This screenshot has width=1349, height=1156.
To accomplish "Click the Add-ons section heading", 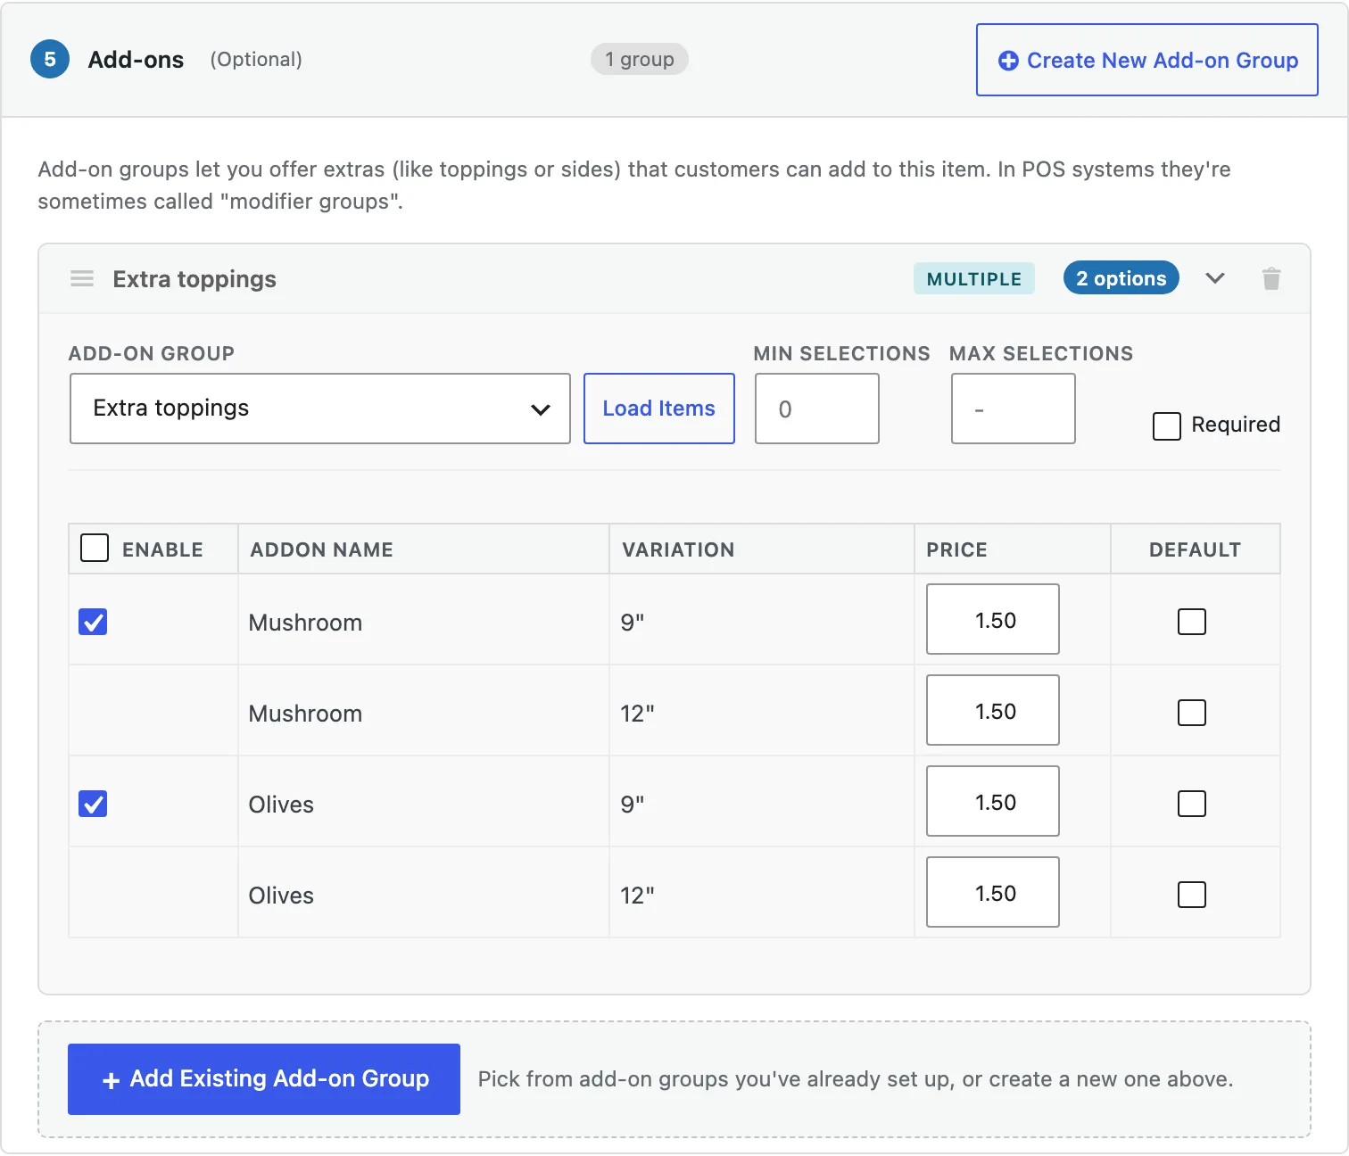I will (x=136, y=60).
